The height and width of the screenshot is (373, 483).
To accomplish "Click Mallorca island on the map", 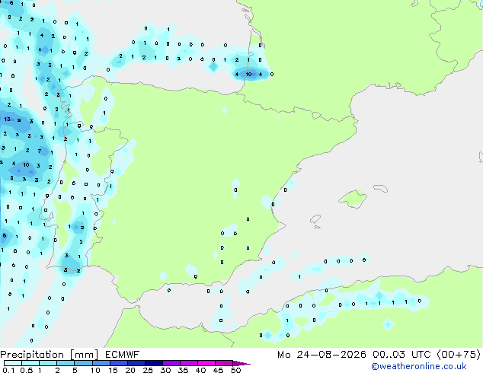I will pyautogui.click(x=353, y=199).
